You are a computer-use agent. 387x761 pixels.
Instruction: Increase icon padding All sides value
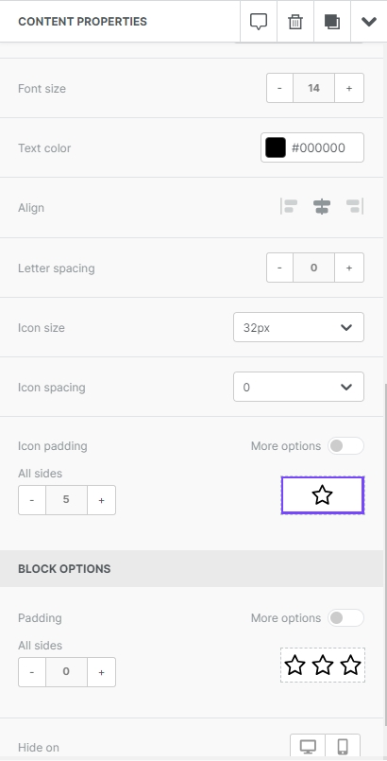(x=101, y=500)
